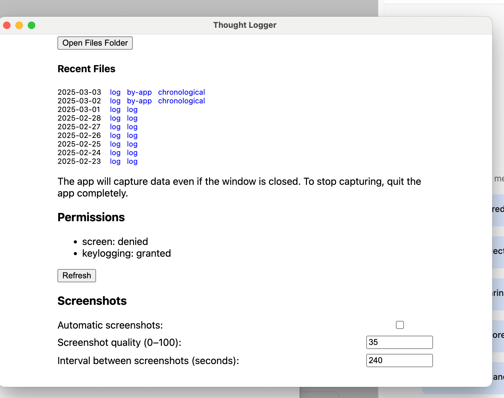Open second log link for 2025-02-27
This screenshot has height=398, width=504.
[x=132, y=127]
